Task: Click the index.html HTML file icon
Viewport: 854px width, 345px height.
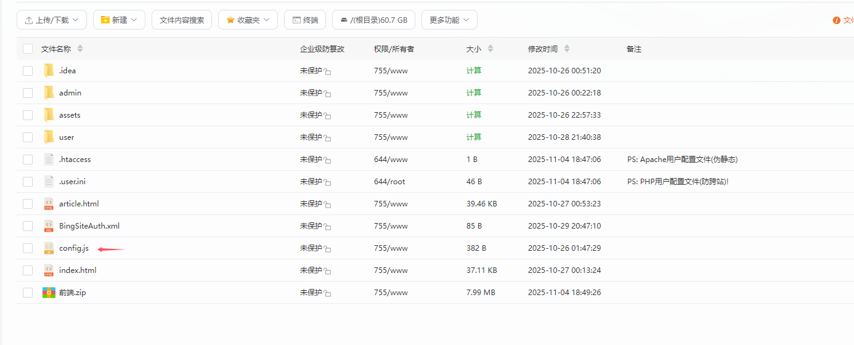Action: pos(49,270)
